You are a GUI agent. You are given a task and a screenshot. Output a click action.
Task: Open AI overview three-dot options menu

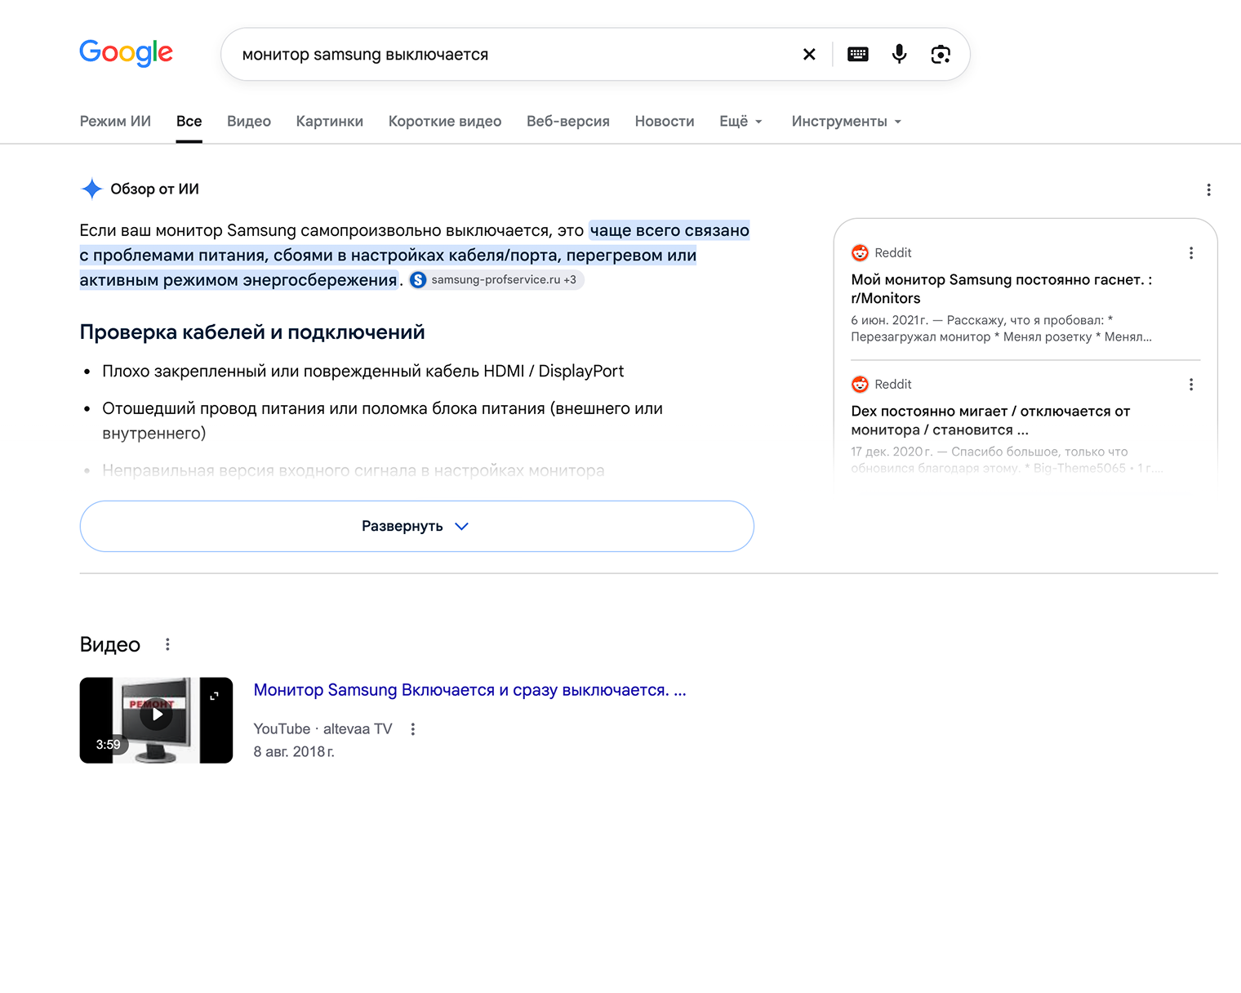coord(1209,189)
